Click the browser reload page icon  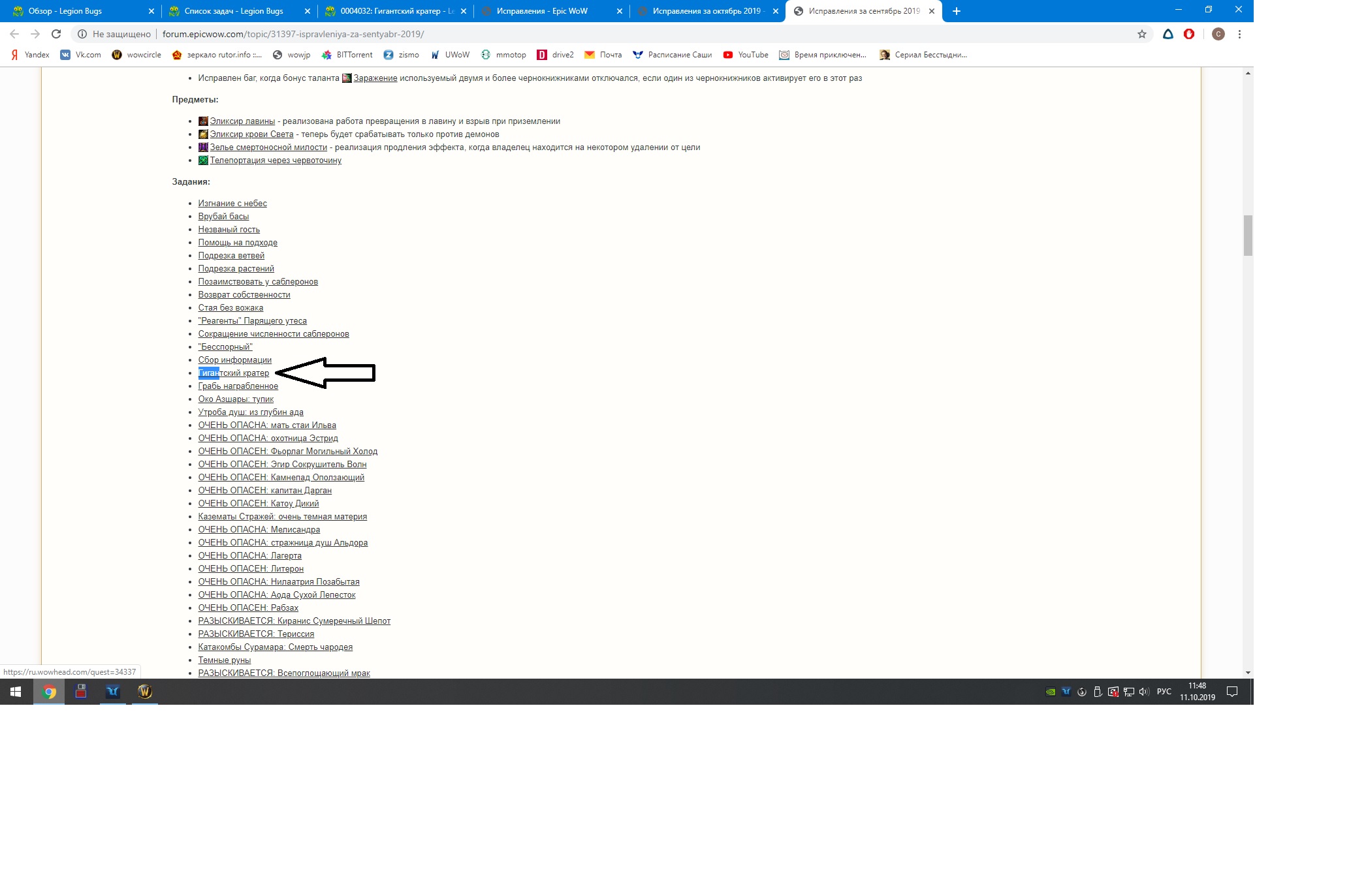point(56,34)
